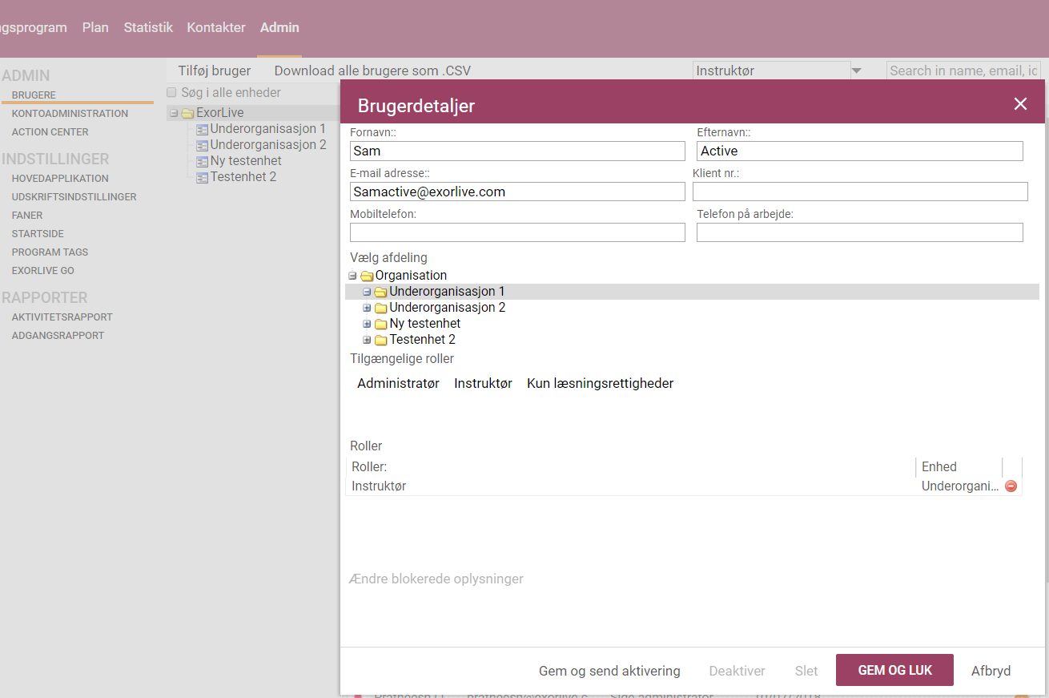Open Action Center in sidebar

[x=50, y=132]
